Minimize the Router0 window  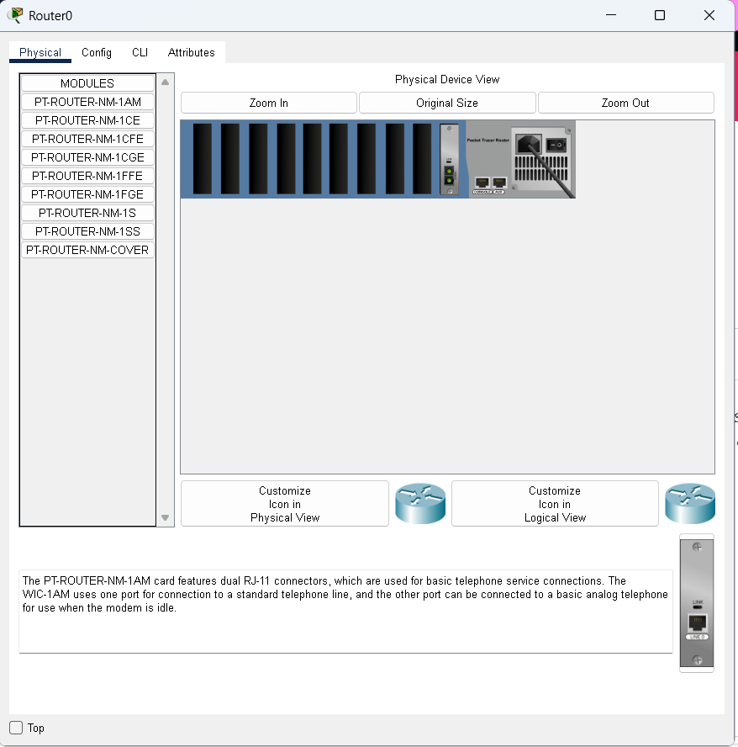(611, 15)
